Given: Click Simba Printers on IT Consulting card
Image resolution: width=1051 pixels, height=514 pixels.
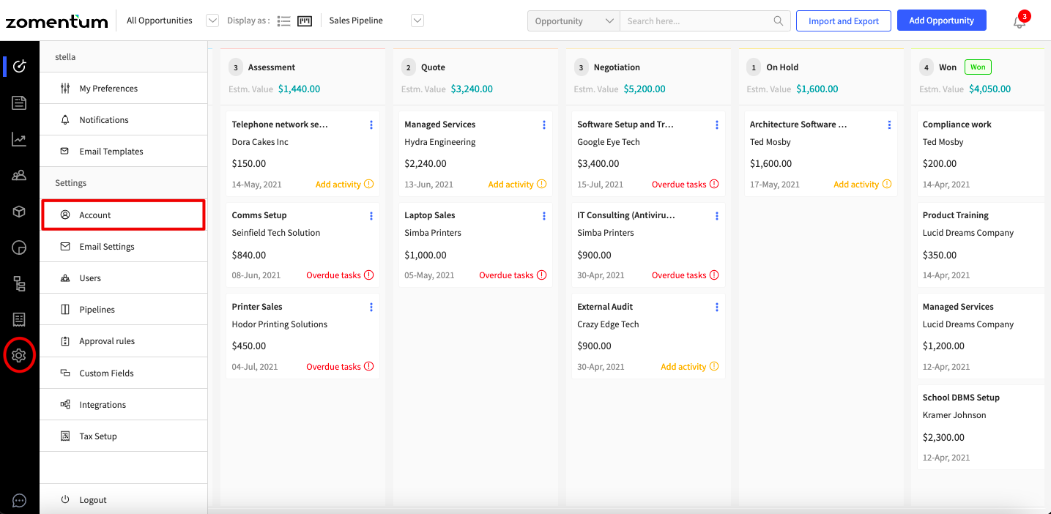Looking at the screenshot, I should (606, 233).
